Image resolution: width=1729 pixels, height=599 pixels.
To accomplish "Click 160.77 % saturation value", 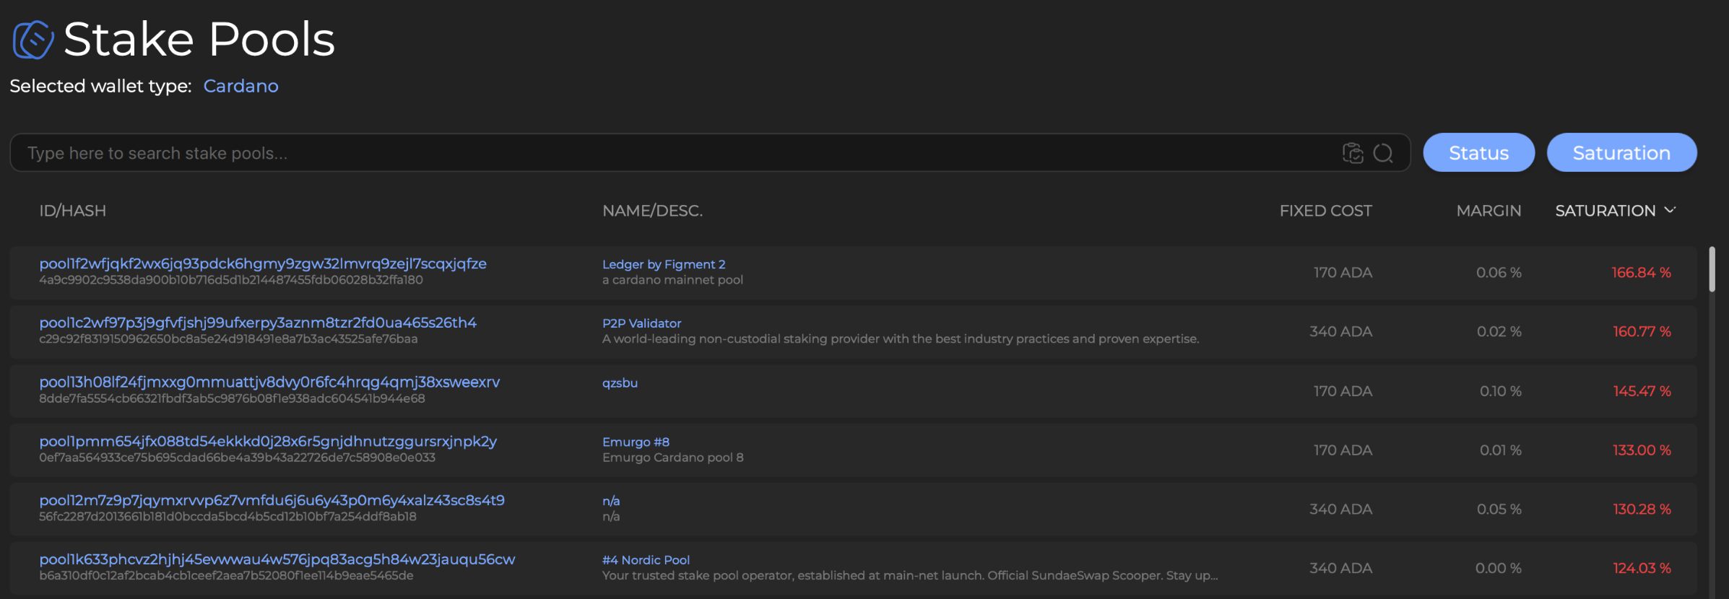I will click(x=1642, y=332).
